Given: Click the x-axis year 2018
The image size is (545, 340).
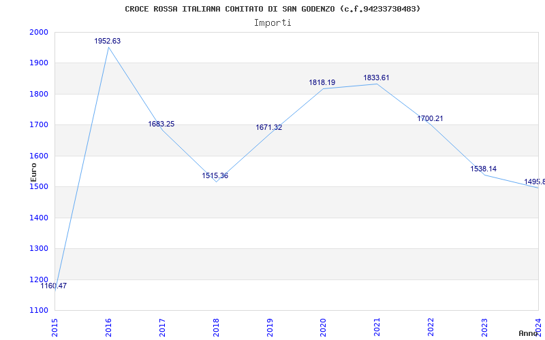Looking at the screenshot, I should (x=216, y=327).
